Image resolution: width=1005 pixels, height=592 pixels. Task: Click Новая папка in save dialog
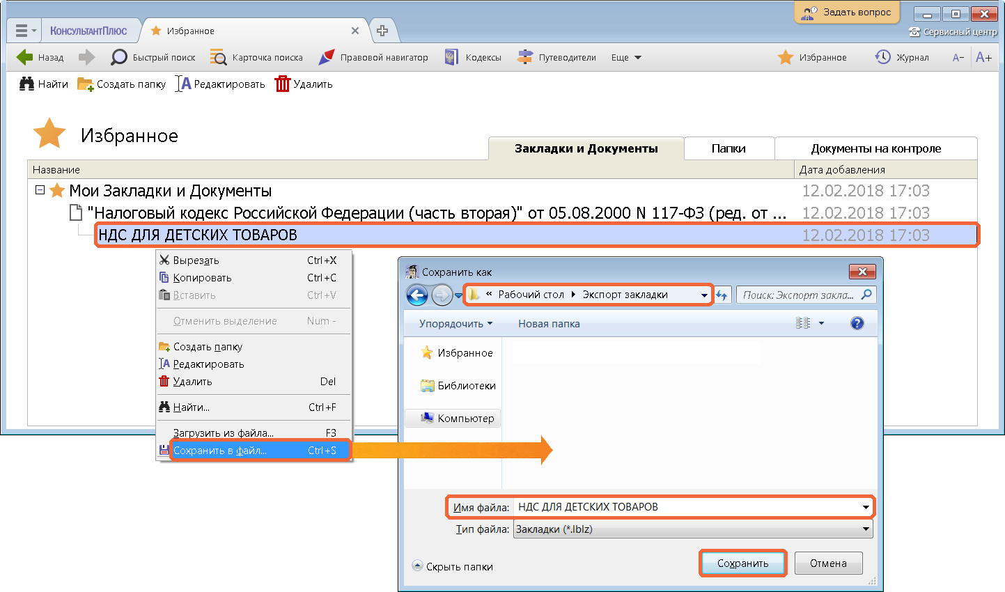549,324
